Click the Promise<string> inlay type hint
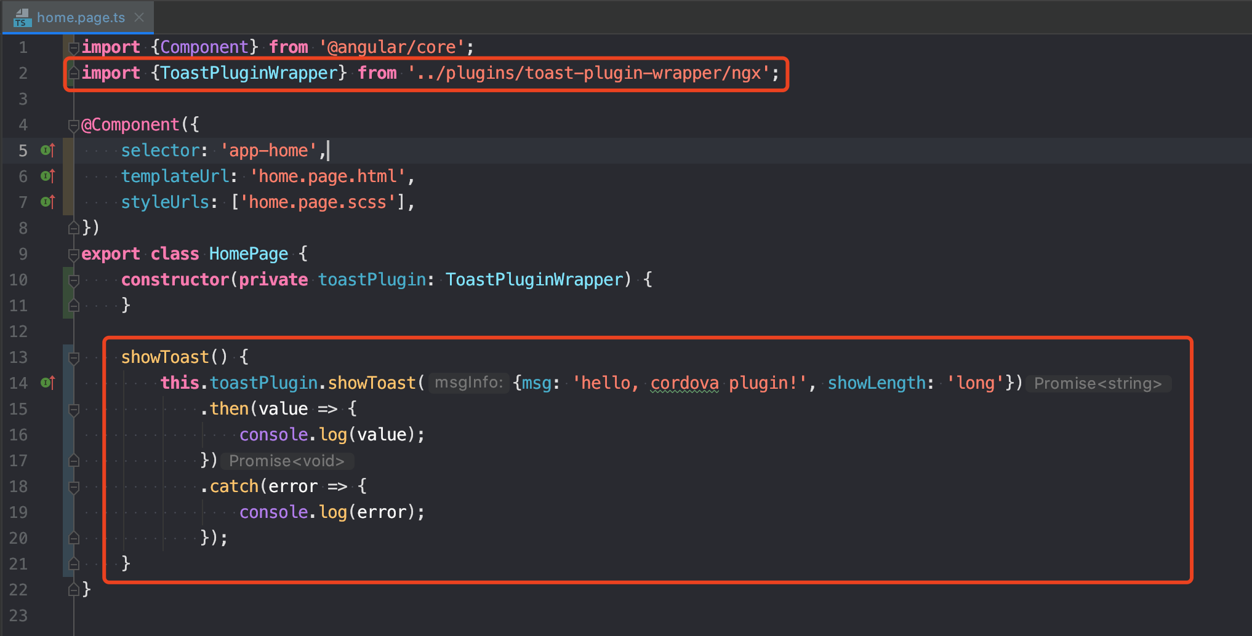This screenshot has height=636, width=1252. point(1097,383)
